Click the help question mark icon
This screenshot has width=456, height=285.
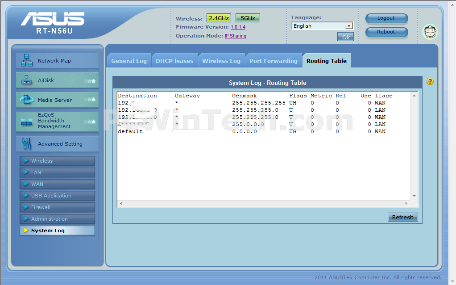tap(430, 81)
